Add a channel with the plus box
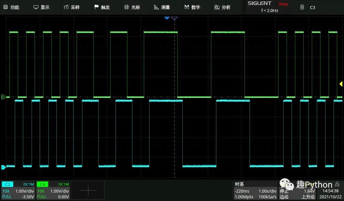The width and height of the screenshot is (344, 201). click(88, 190)
